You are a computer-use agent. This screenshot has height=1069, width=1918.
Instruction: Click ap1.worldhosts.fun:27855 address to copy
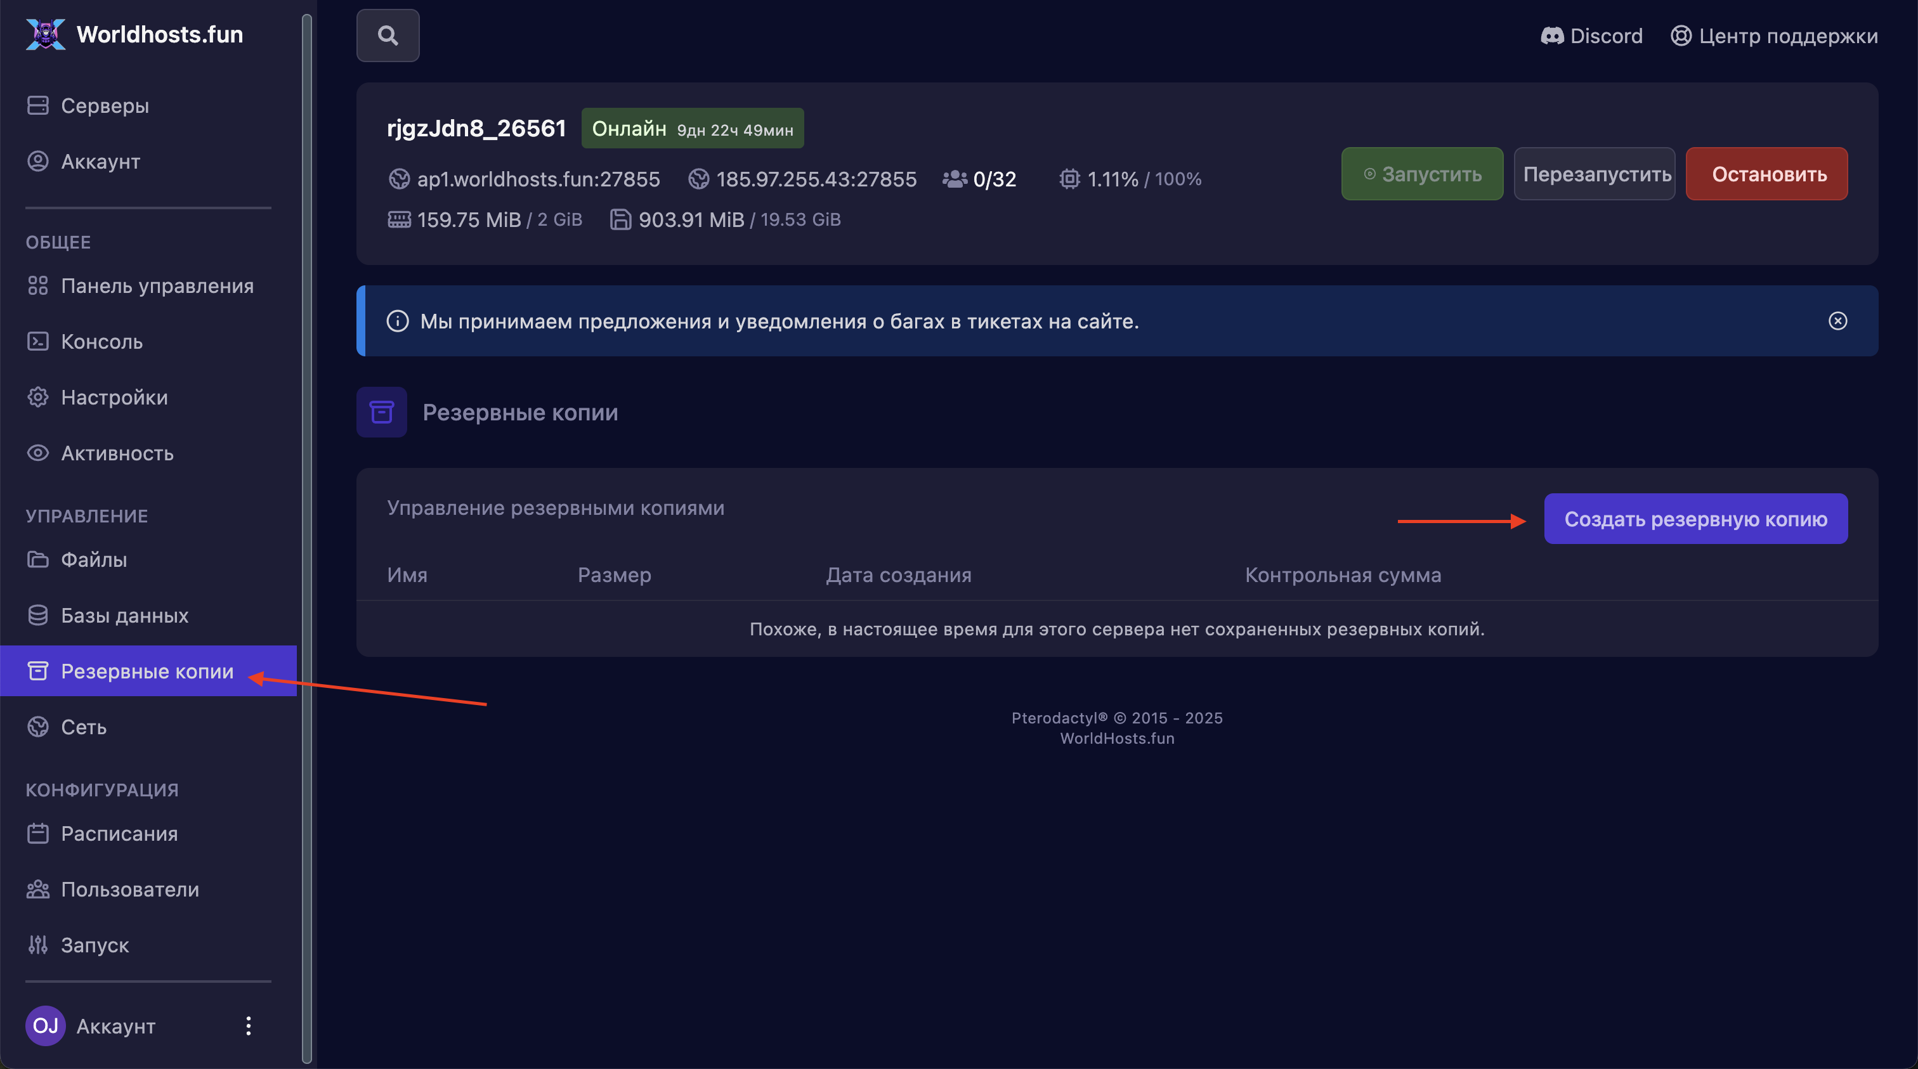point(538,179)
